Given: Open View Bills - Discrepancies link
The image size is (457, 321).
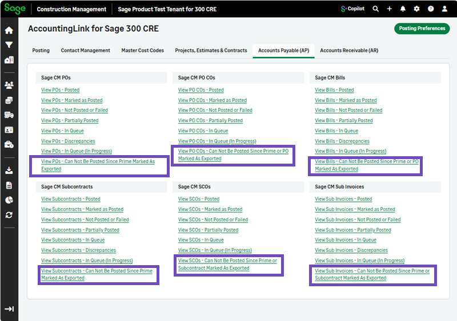Looking at the screenshot, I should click(x=342, y=141).
